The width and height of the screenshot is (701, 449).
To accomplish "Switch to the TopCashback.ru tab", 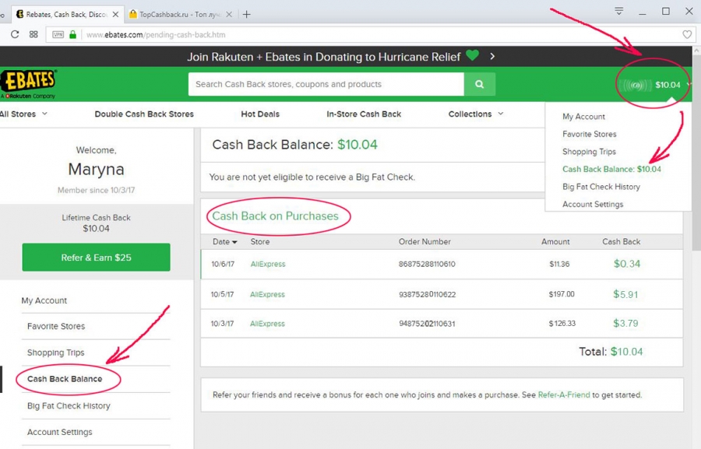I will [x=180, y=14].
